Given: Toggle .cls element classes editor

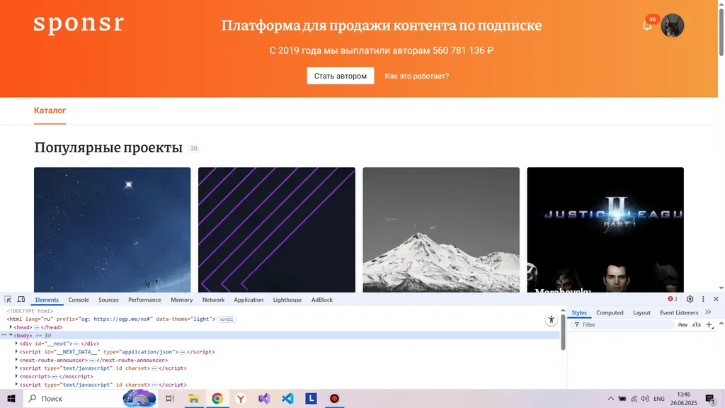Looking at the screenshot, I should (697, 324).
